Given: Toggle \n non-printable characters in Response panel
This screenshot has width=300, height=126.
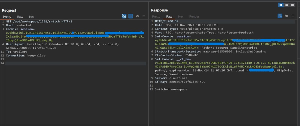Looking at the screenshot, I should pos(286,16).
